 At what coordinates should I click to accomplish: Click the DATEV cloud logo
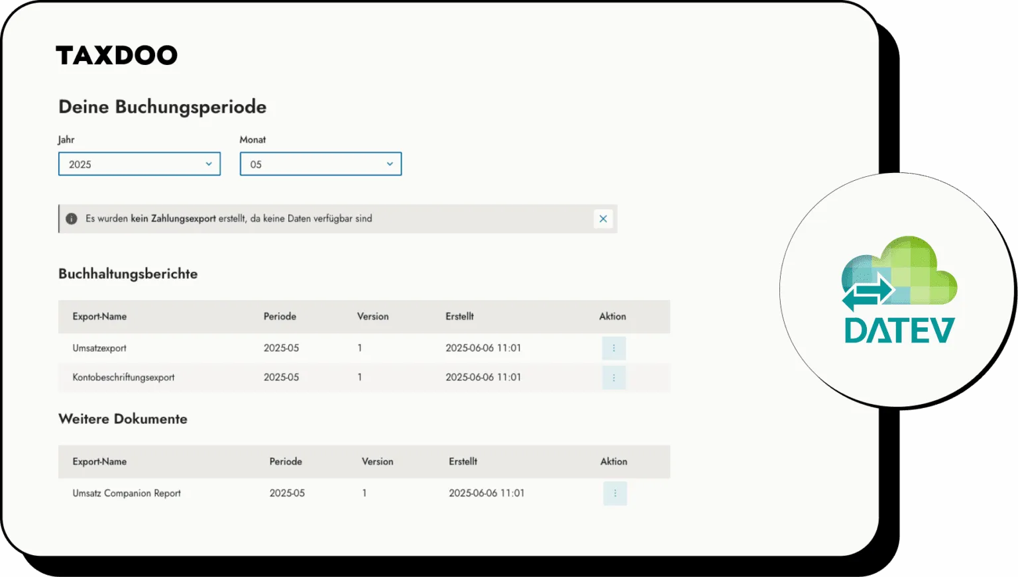coord(899,289)
